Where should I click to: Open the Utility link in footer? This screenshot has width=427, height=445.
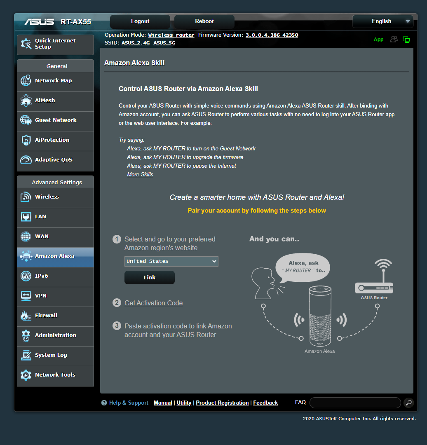click(184, 403)
